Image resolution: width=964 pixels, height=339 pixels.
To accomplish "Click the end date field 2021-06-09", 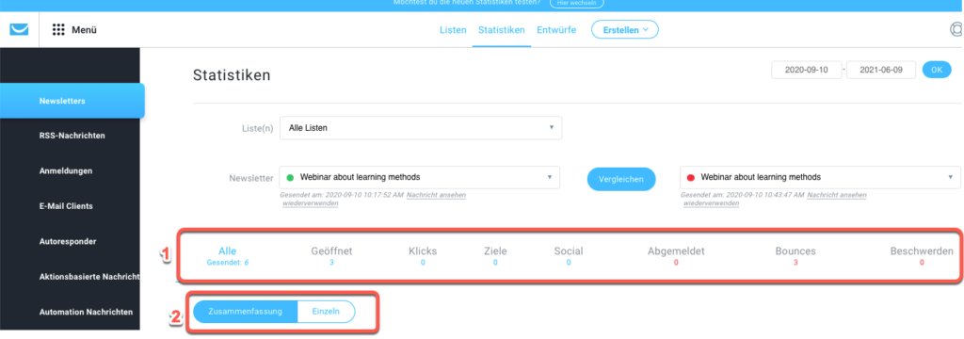I will [x=881, y=70].
